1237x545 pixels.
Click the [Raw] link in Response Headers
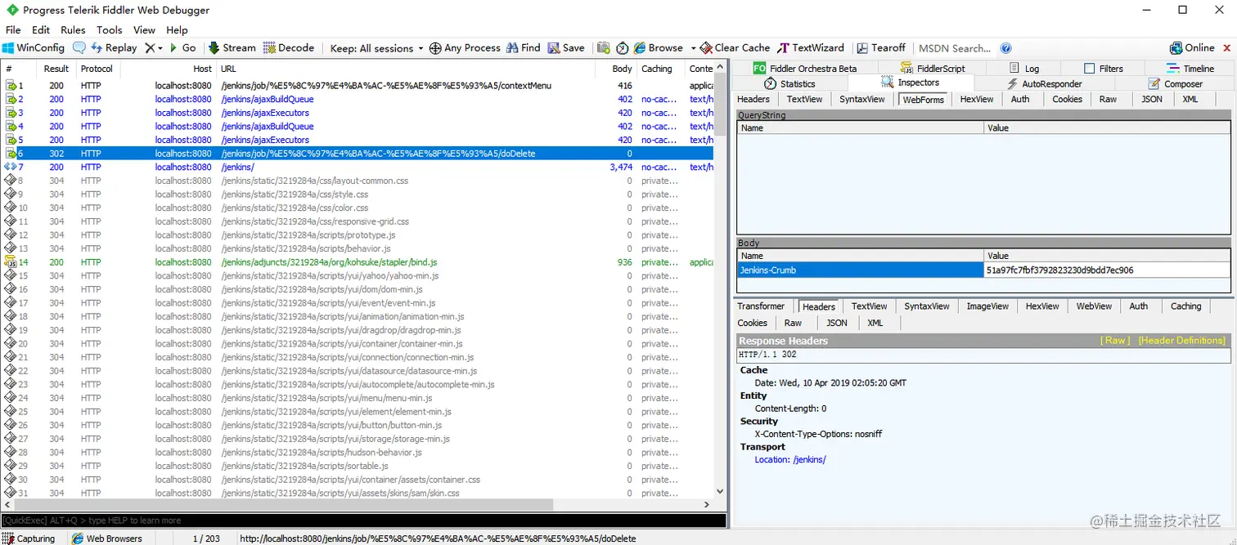click(1116, 341)
